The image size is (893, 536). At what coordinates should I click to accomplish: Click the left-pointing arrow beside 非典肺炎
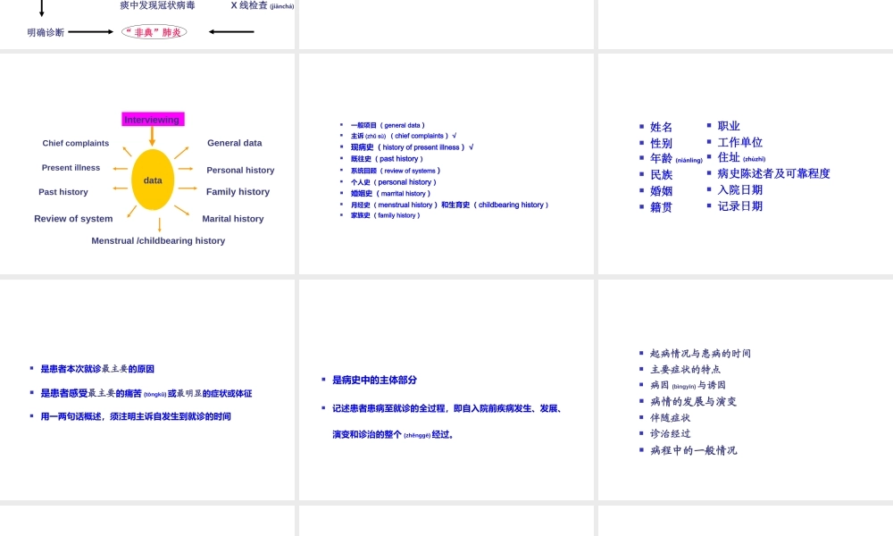click(x=232, y=31)
